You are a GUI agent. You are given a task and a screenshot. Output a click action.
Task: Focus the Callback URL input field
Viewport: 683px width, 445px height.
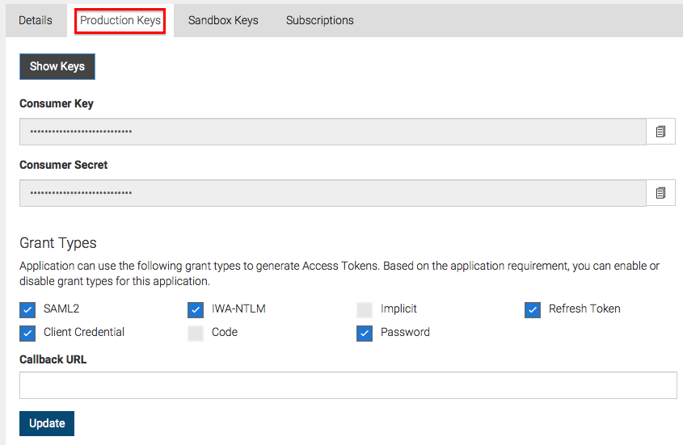(348, 385)
